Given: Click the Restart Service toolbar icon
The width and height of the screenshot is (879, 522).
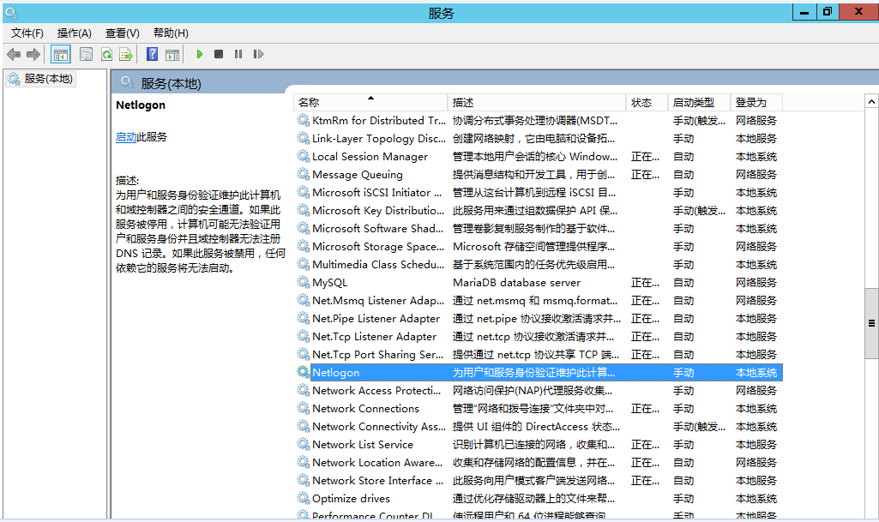Looking at the screenshot, I should click(x=258, y=54).
